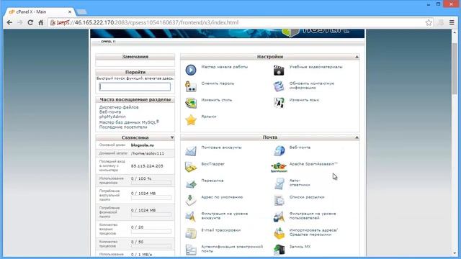Bookmark the page with the star icon

point(429,22)
